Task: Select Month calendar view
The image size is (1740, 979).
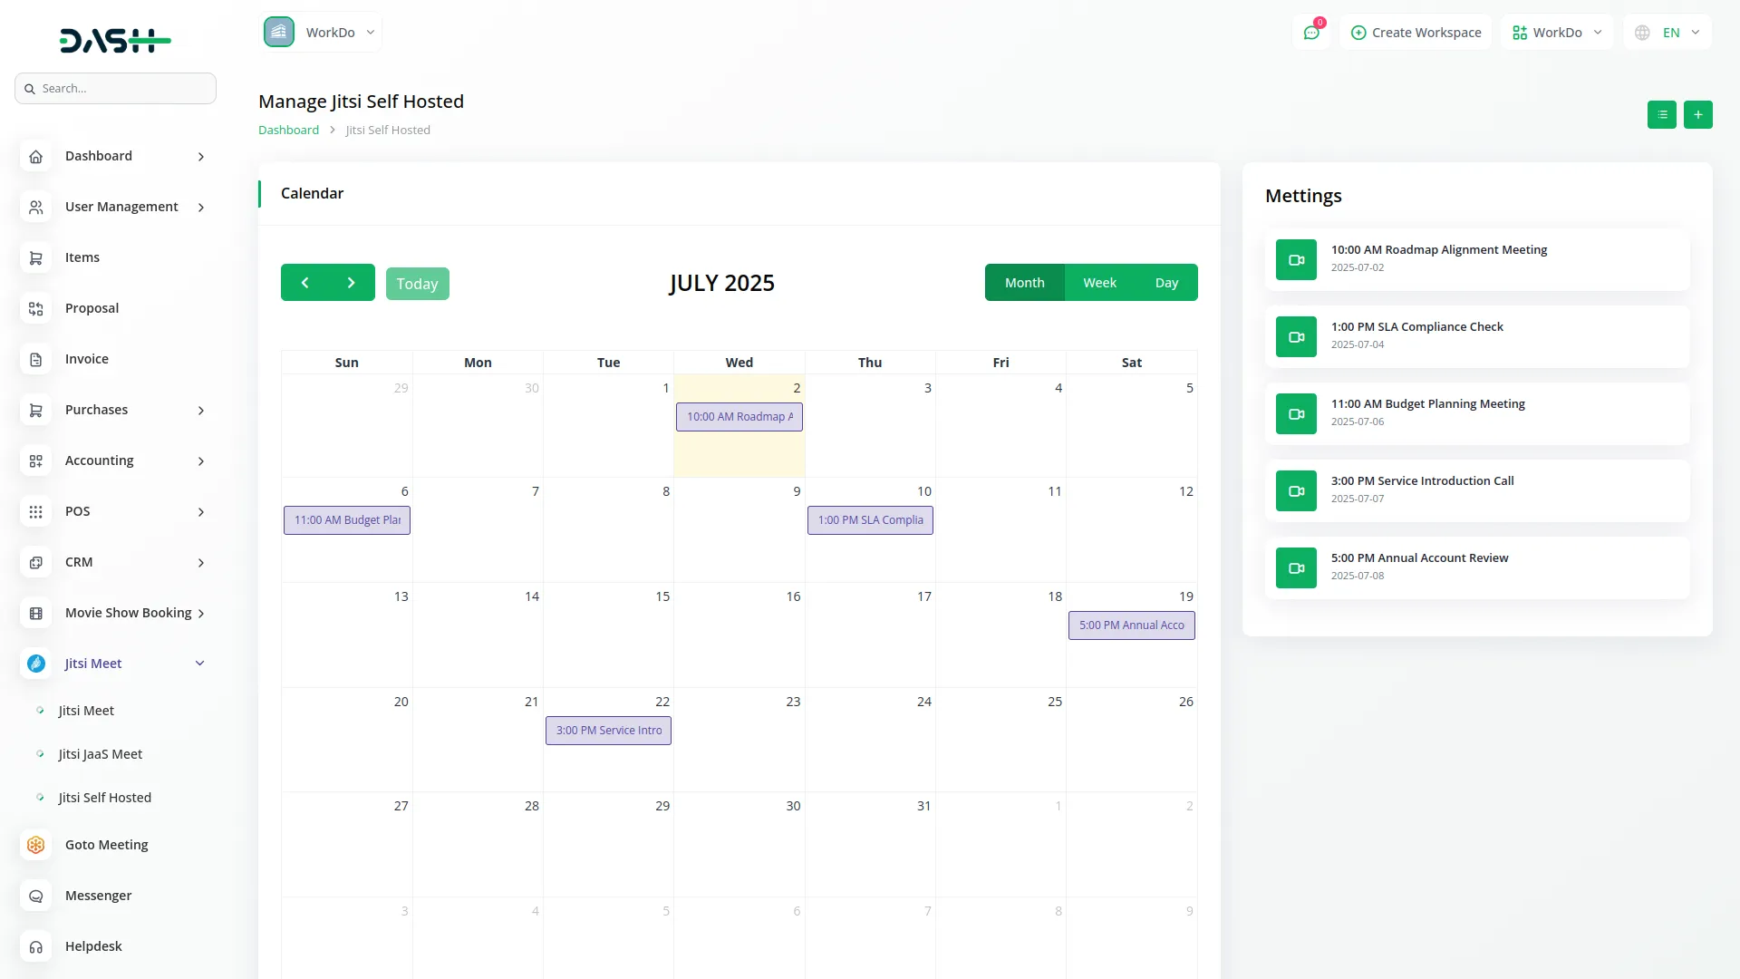Action: [1024, 283]
